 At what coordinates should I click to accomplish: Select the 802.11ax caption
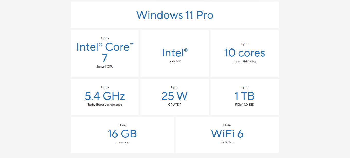pyautogui.click(x=227, y=142)
